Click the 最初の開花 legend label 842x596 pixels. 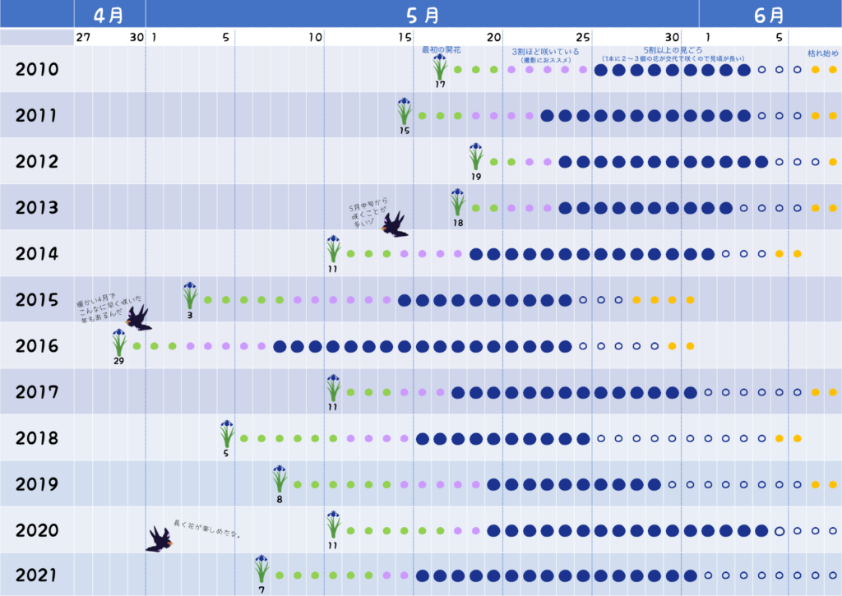(442, 50)
